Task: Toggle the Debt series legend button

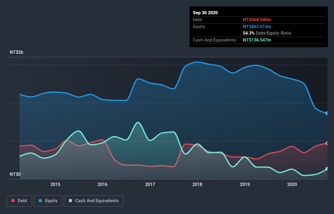Action: coord(20,201)
